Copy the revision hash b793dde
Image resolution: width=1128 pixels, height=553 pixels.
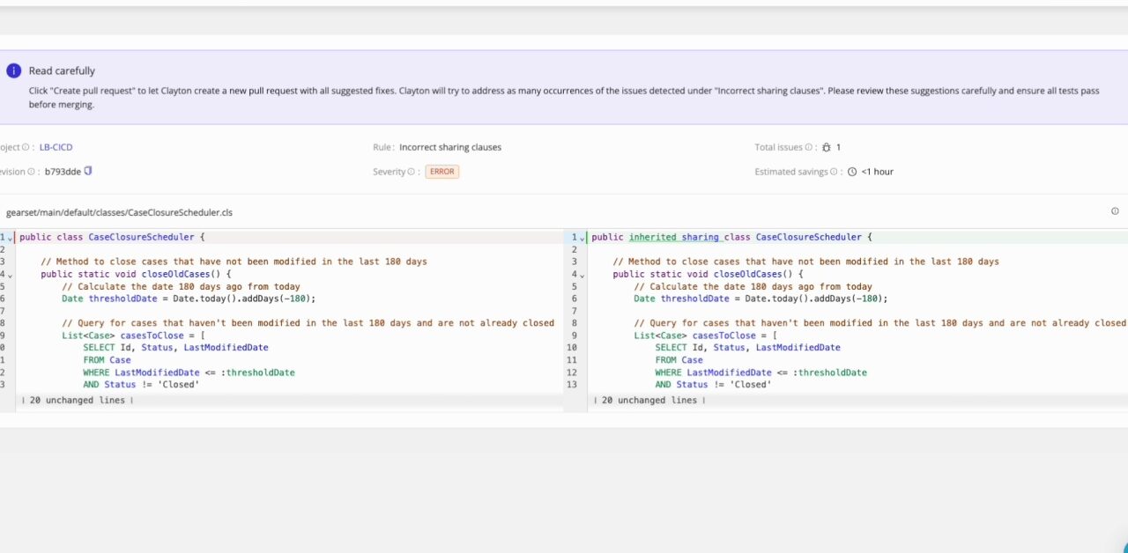pyautogui.click(x=86, y=171)
